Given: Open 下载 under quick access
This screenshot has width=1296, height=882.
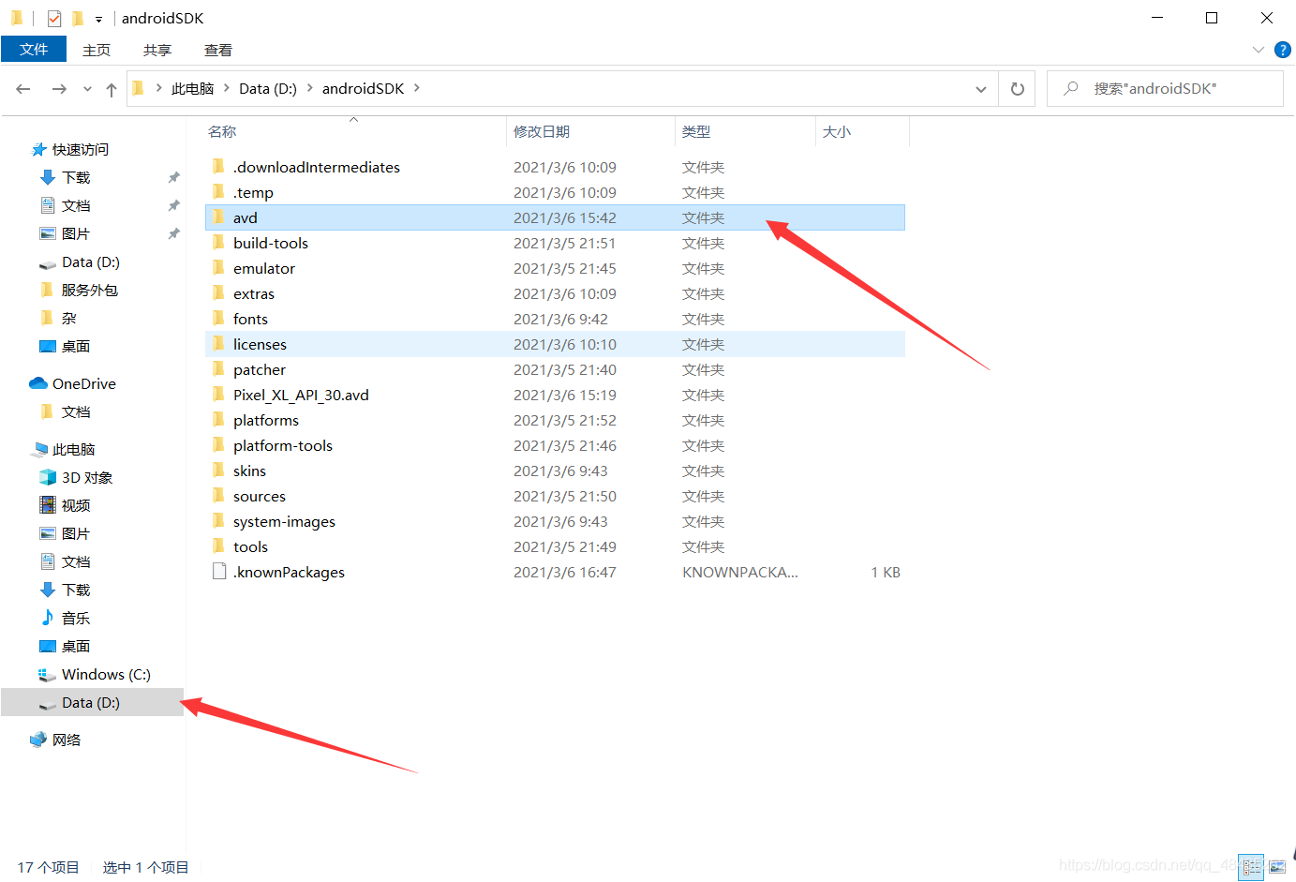Looking at the screenshot, I should point(65,177).
